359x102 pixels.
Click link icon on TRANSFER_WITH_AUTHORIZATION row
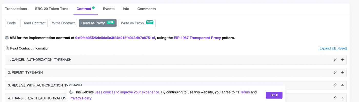pyautogui.click(x=335, y=98)
